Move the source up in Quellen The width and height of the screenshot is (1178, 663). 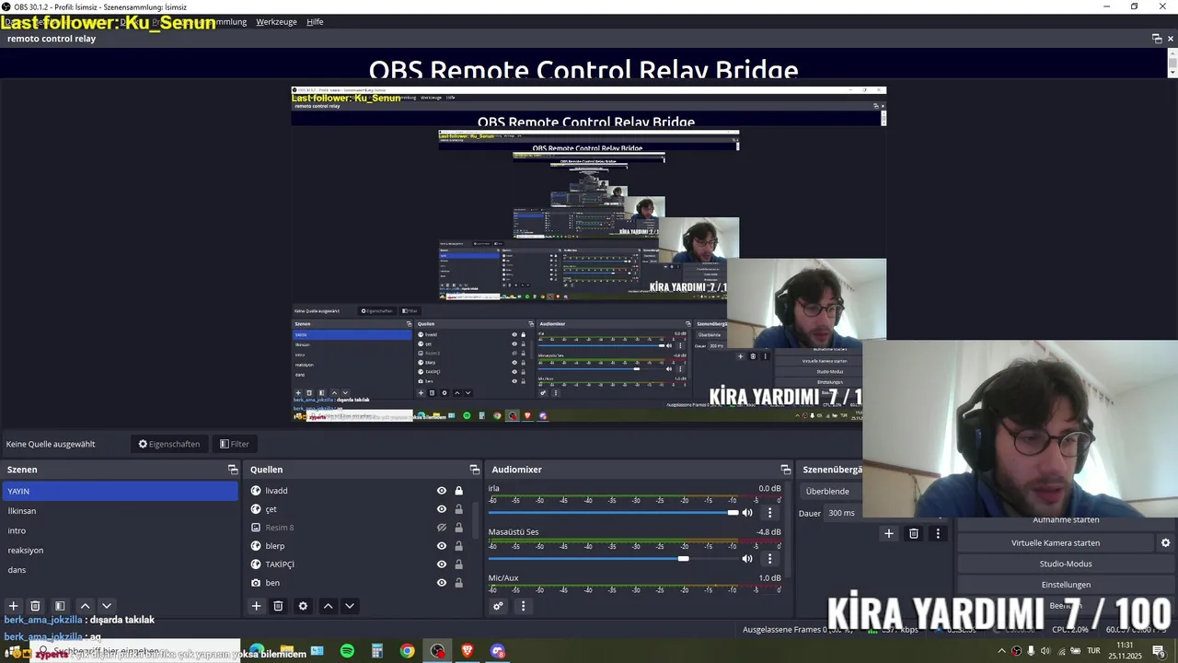[328, 606]
